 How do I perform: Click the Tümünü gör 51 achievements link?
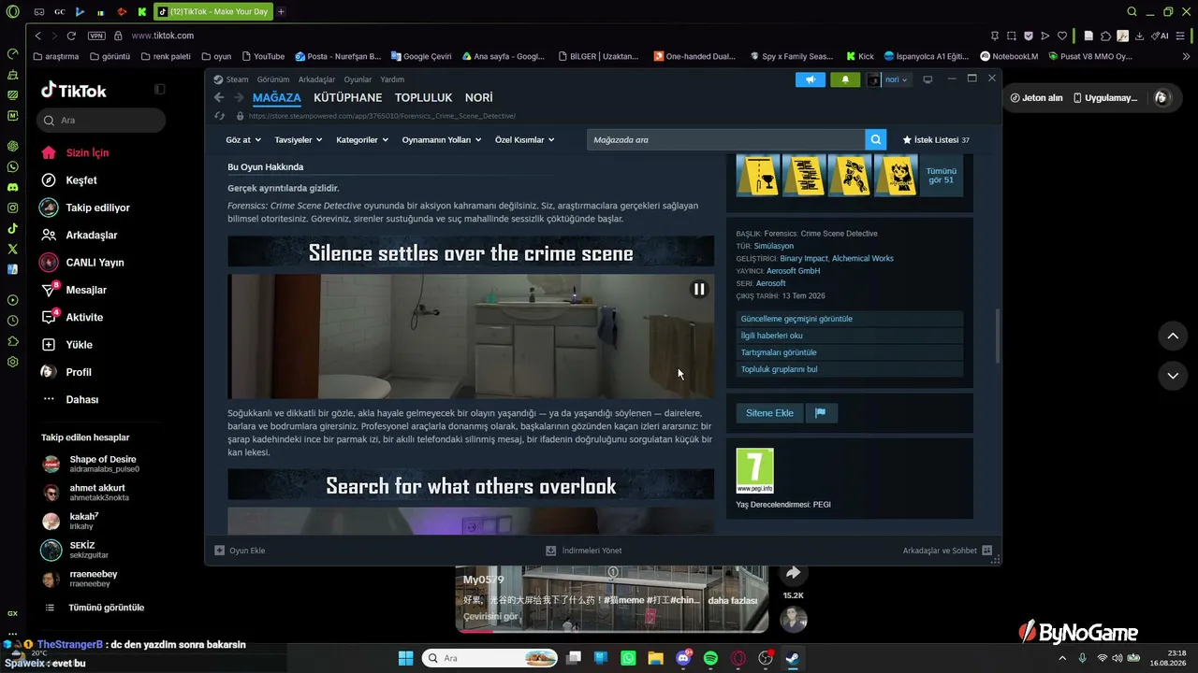click(941, 176)
